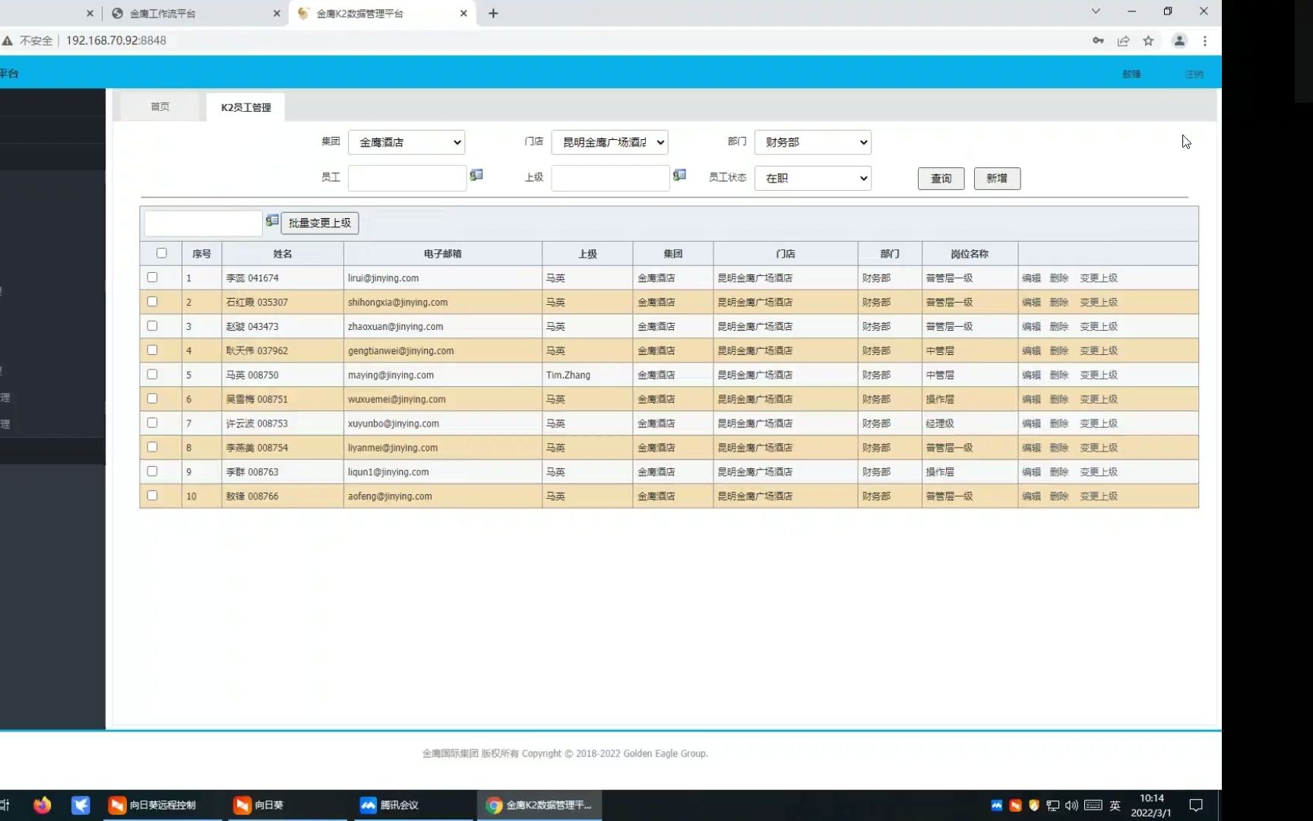
Task: Check the row for 吴雪梅 008751
Action: pos(152,399)
